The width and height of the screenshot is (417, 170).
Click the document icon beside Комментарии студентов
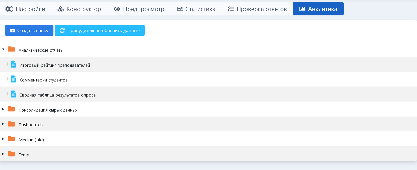pyautogui.click(x=13, y=79)
